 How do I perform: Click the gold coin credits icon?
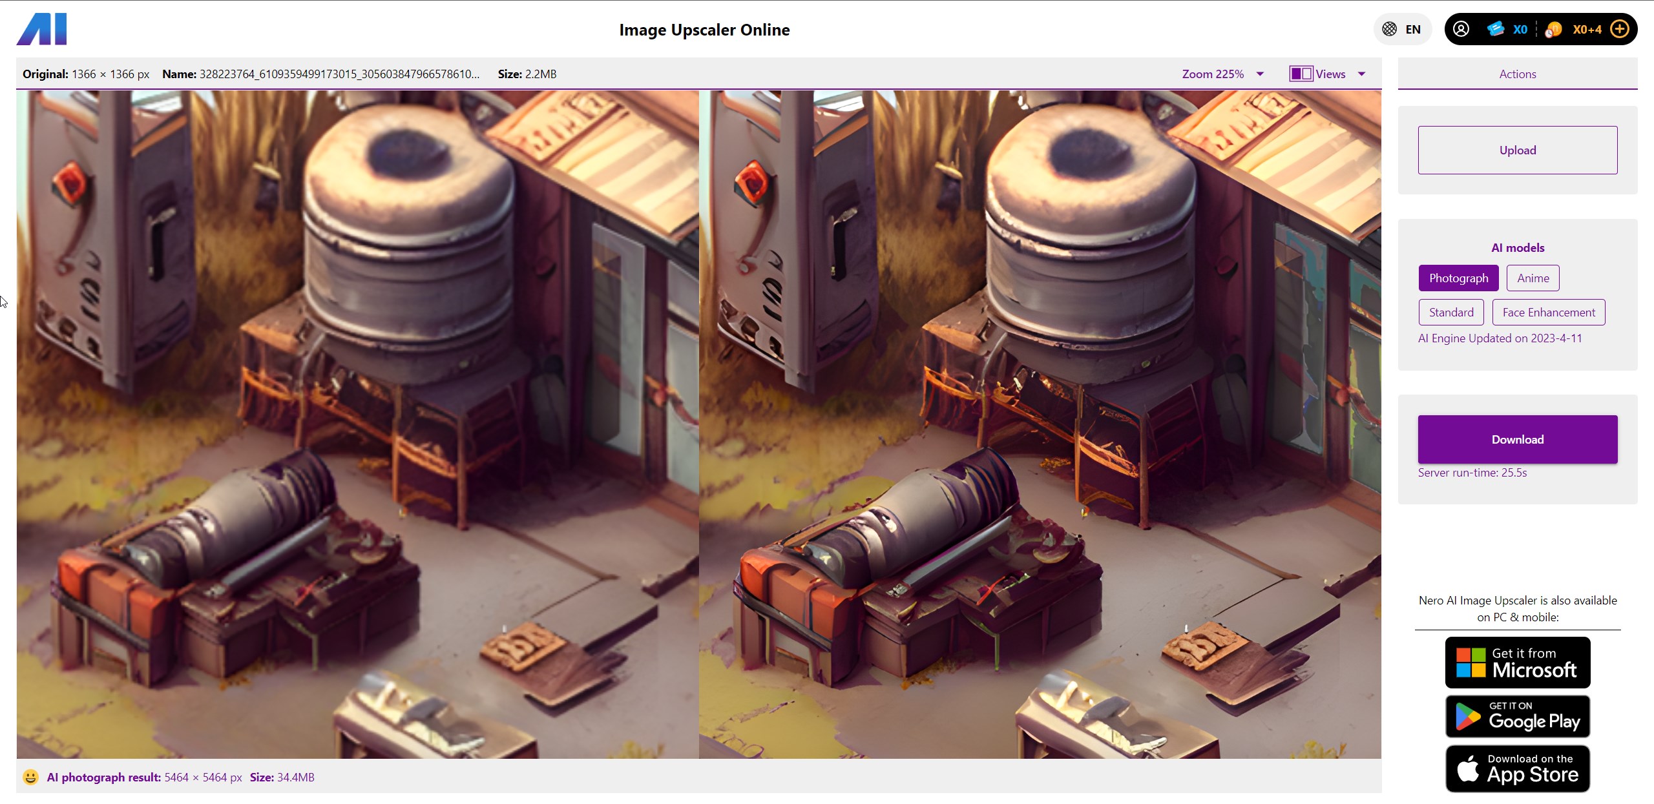pos(1553,30)
